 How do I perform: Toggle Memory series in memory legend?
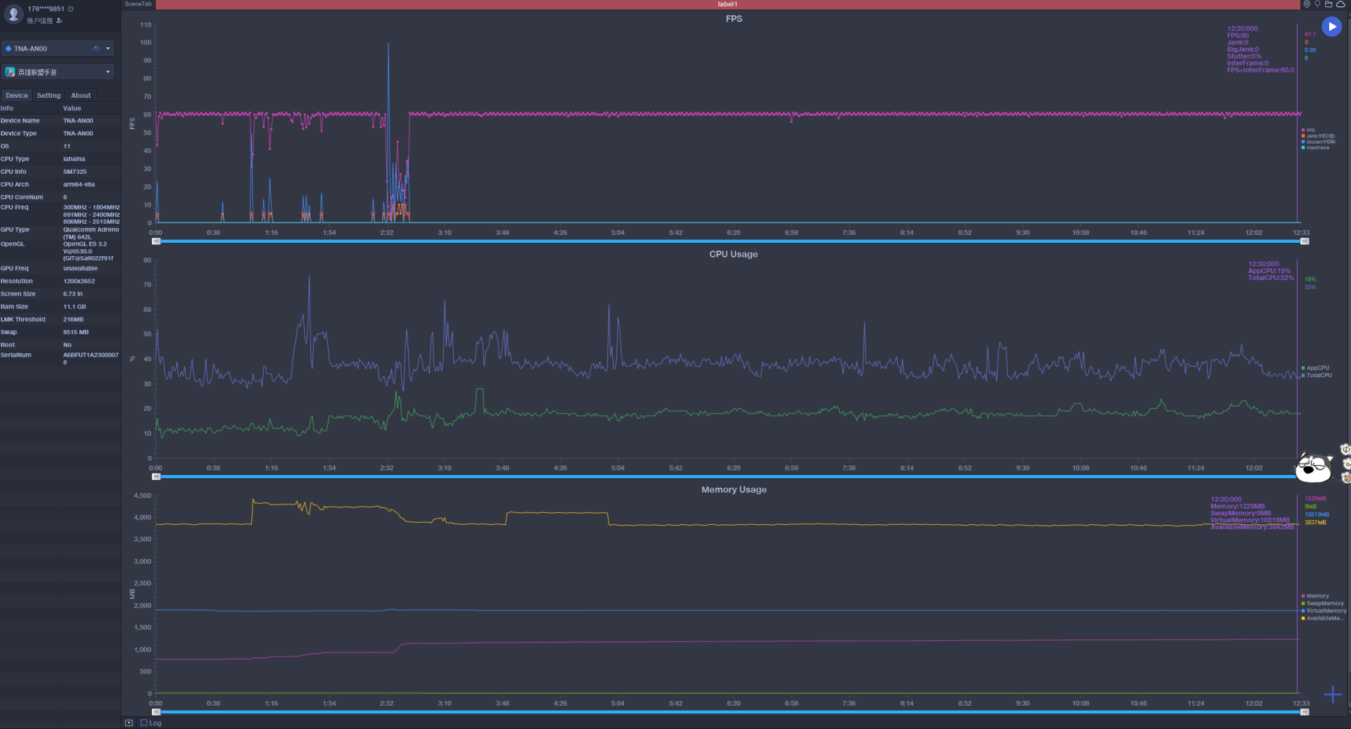pyautogui.click(x=1315, y=596)
